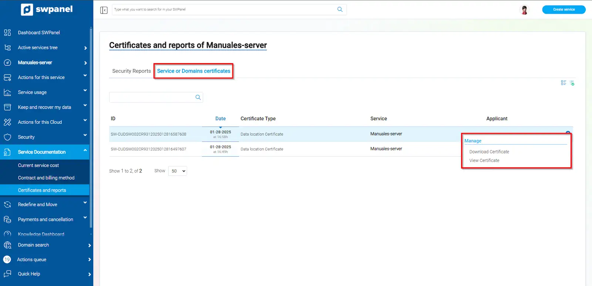Viewport: 592px width, 286px height.
Task: Click the table search magnifier icon
Action: pos(198,98)
